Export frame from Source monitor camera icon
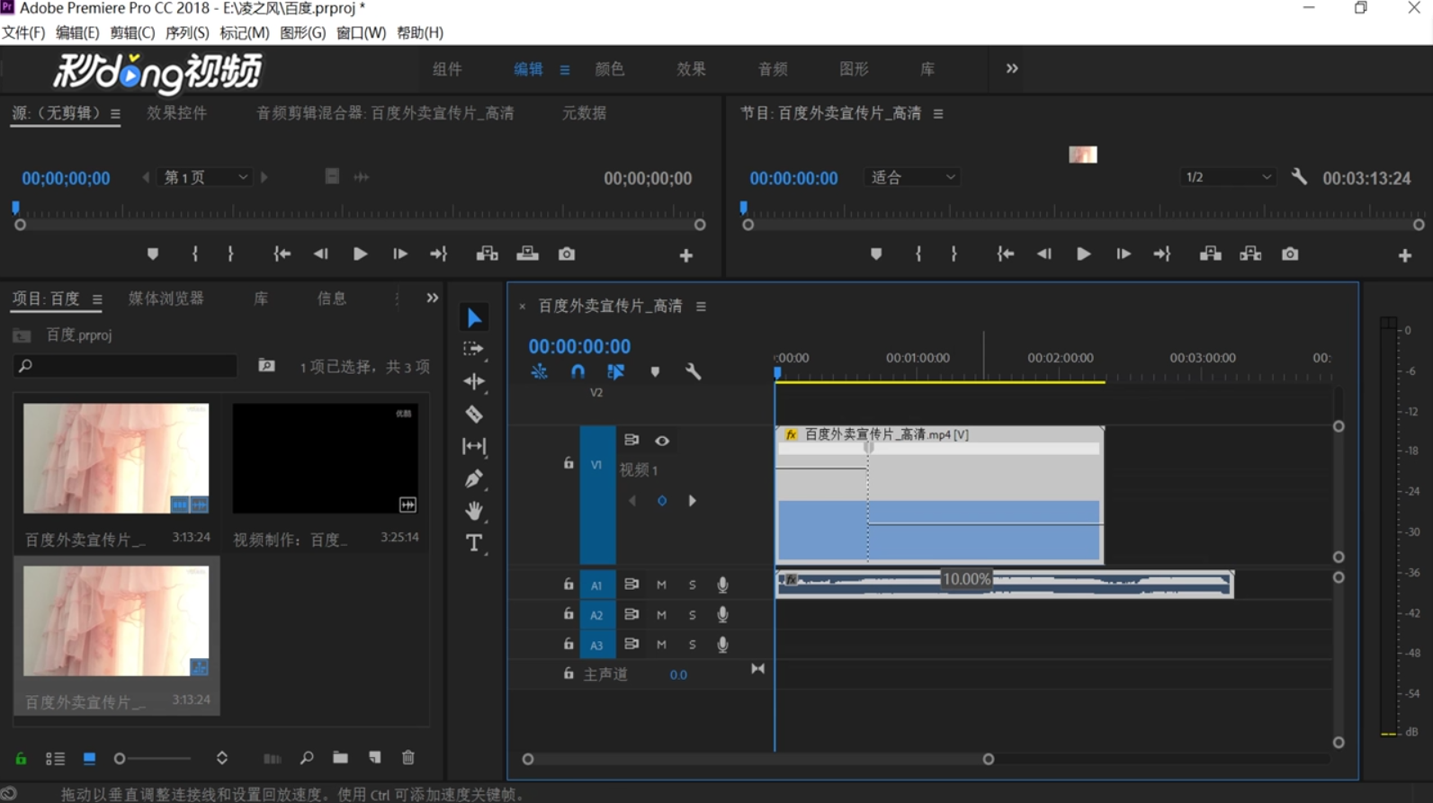 click(x=567, y=254)
